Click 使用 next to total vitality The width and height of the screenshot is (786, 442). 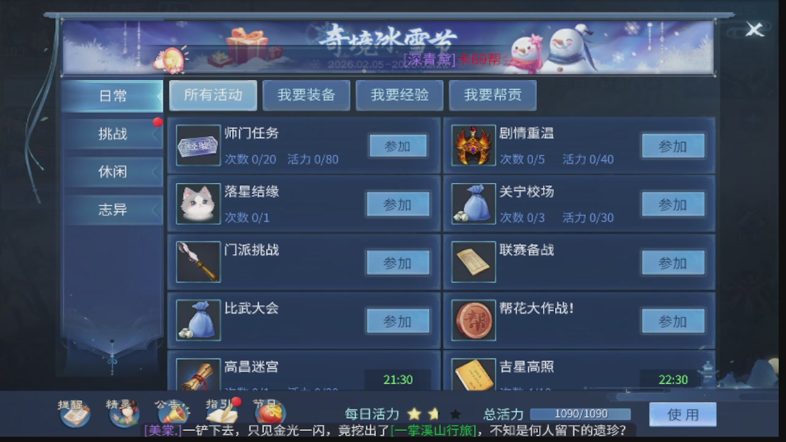click(x=683, y=414)
